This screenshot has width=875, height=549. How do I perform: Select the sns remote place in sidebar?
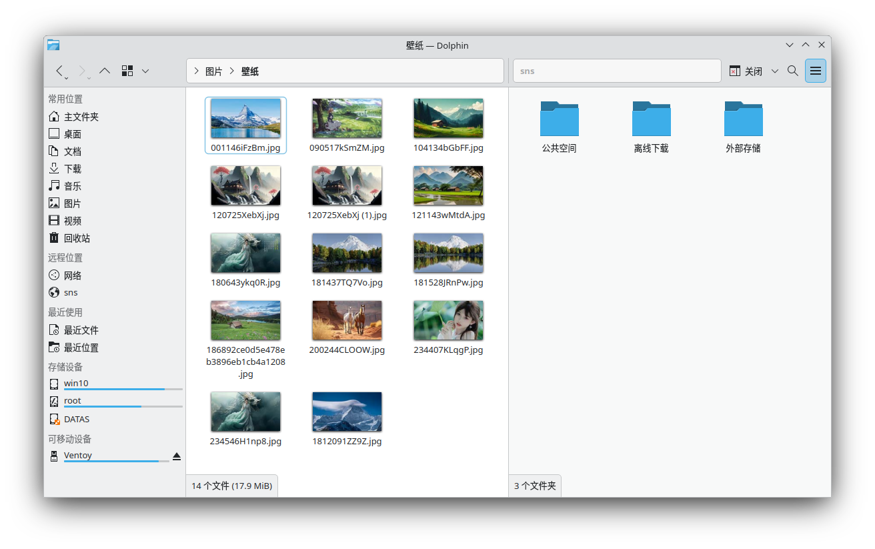(x=113, y=293)
